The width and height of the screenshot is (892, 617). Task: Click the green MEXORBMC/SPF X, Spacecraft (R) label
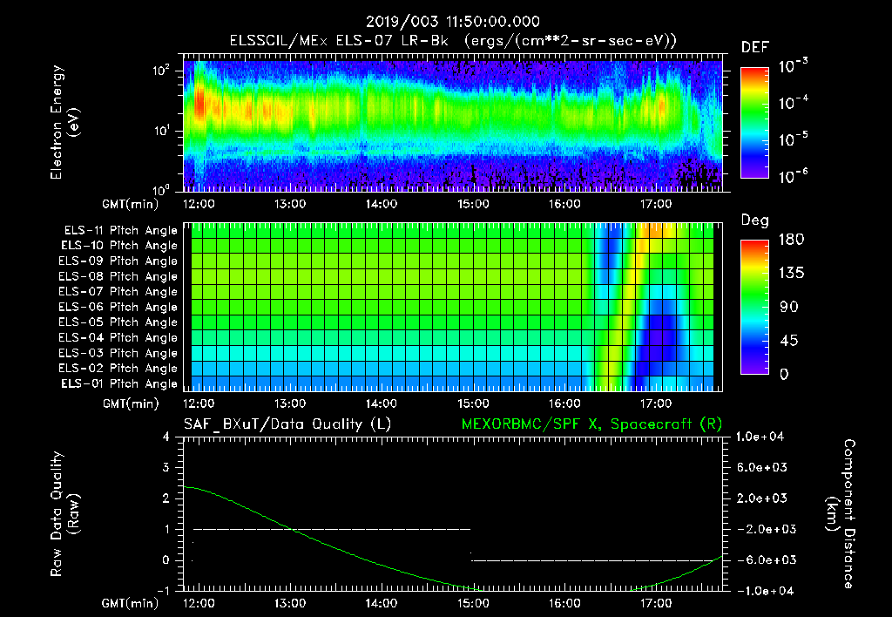591,424
